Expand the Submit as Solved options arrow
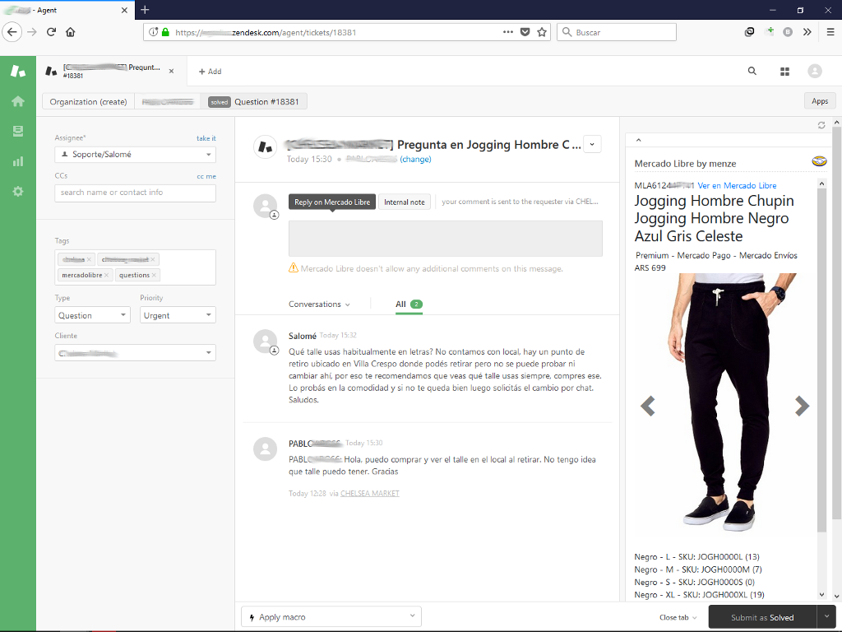 (x=826, y=617)
